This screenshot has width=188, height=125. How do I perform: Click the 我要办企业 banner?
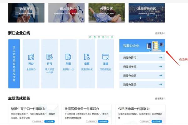(x=142, y=46)
